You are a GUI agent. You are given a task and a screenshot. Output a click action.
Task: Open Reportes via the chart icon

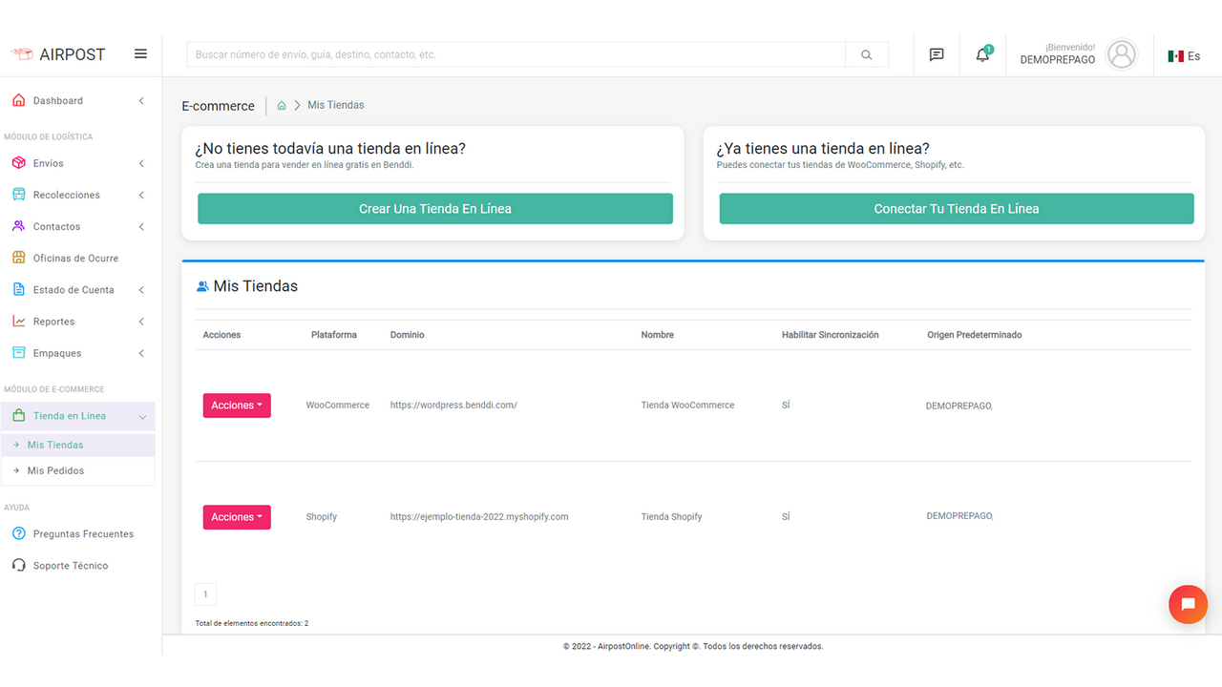(18, 321)
